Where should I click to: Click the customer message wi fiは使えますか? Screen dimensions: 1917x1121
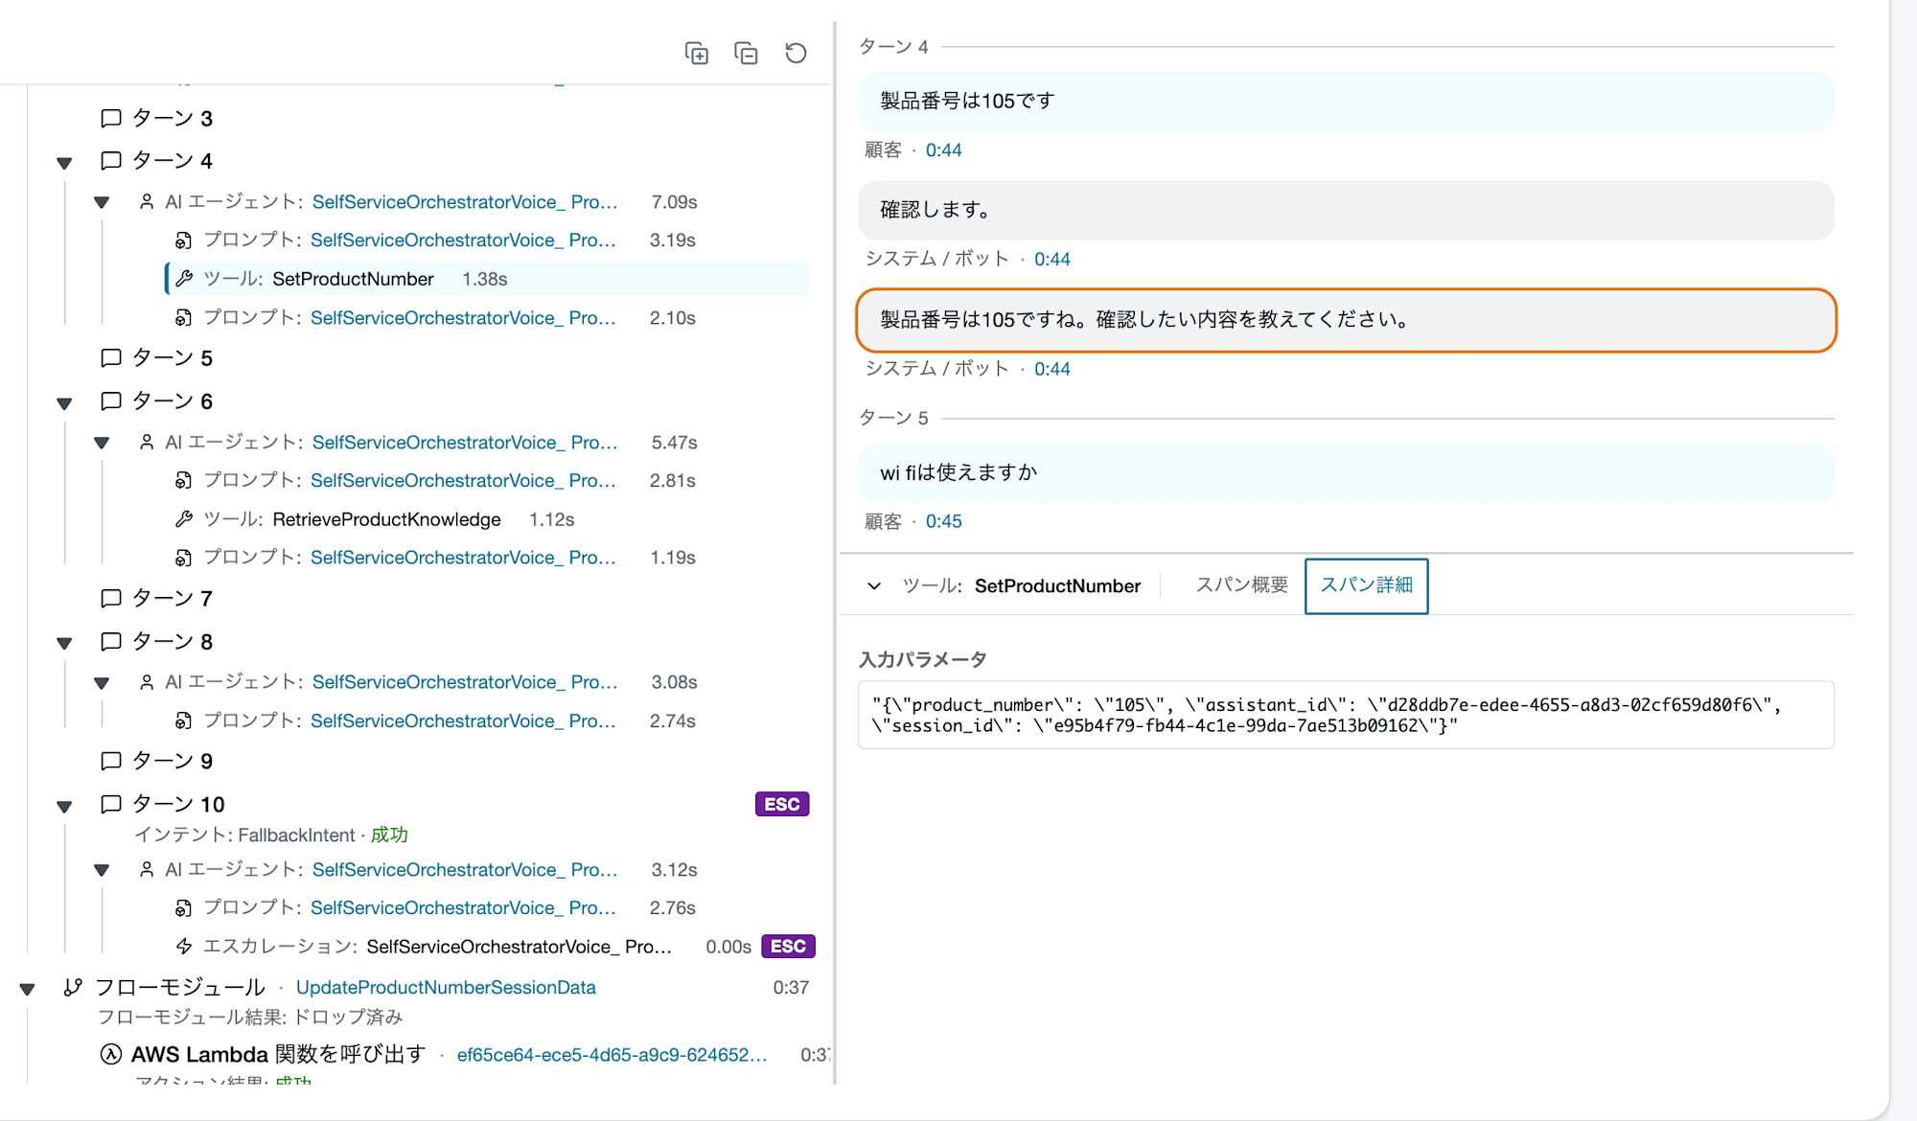pyautogui.click(x=1346, y=473)
